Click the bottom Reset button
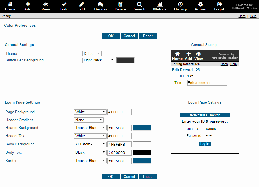Viewport: 259px width, 187px height. point(148,177)
